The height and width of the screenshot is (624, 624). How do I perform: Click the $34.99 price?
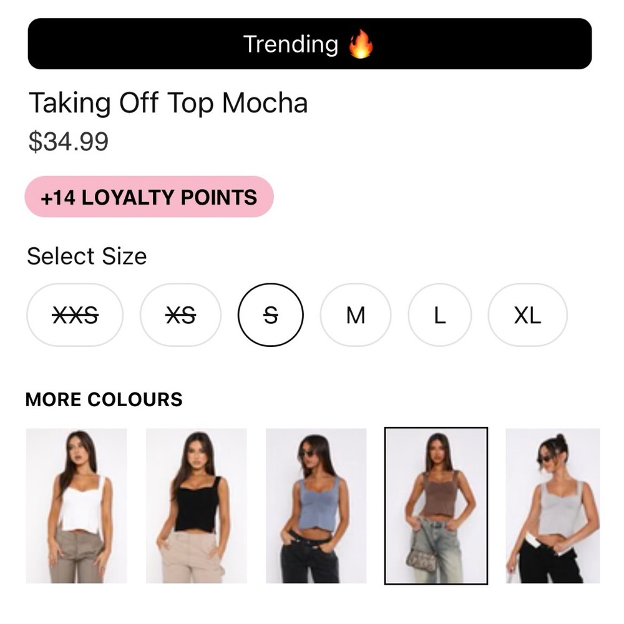point(69,141)
